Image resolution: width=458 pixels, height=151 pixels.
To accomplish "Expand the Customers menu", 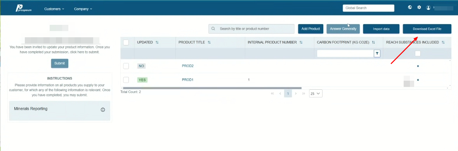I will (x=54, y=9).
